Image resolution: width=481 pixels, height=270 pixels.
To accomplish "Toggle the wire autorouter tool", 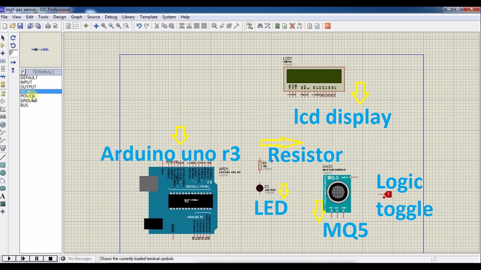I will (250, 25).
